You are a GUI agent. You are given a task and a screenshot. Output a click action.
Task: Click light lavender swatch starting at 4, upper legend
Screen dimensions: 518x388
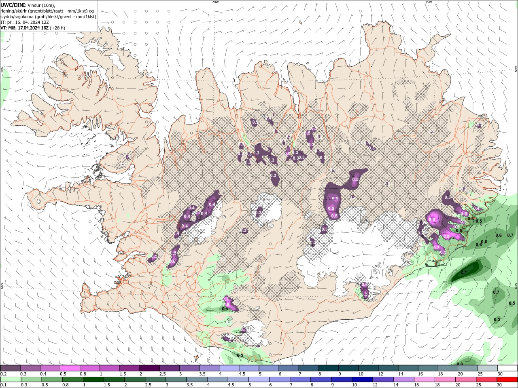228,368
